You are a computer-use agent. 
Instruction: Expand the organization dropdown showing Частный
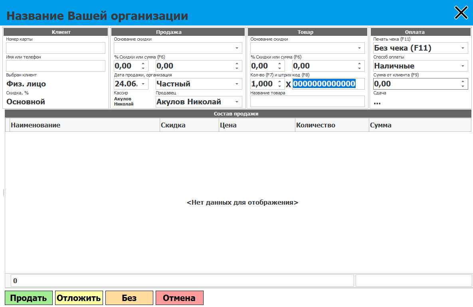point(237,84)
